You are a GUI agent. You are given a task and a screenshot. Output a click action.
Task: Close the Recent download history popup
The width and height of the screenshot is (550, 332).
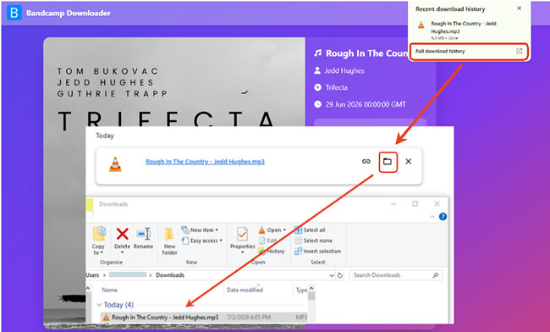520,8
